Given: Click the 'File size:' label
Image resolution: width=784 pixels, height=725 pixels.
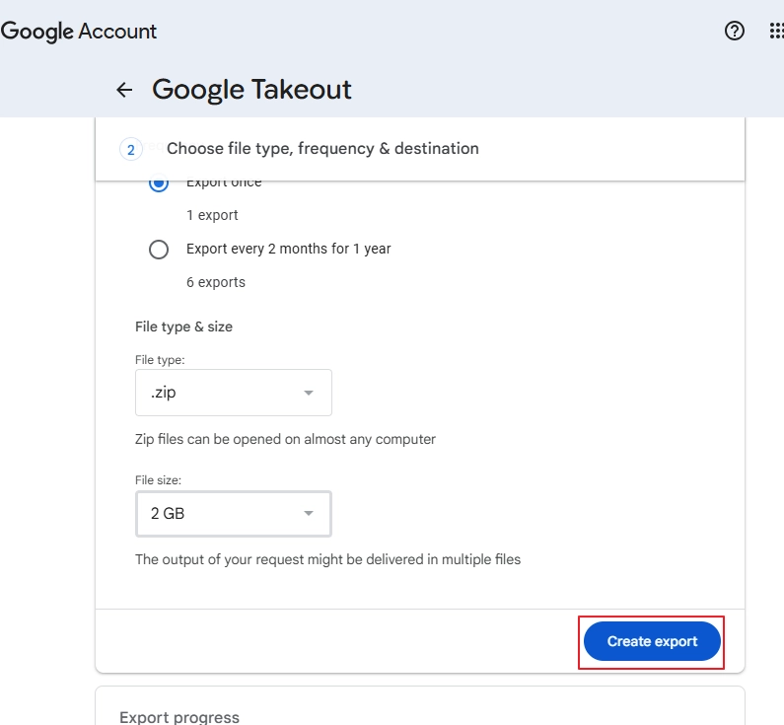Looking at the screenshot, I should (x=158, y=480).
